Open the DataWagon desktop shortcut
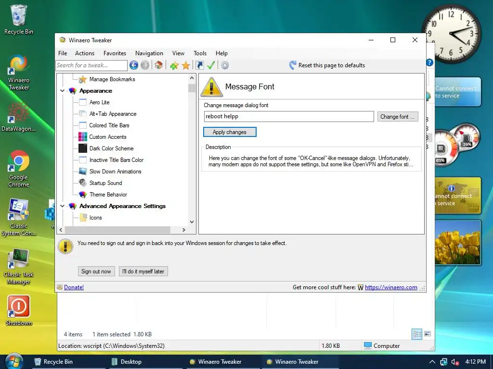Screen dimensions: 493x369 point(19,112)
